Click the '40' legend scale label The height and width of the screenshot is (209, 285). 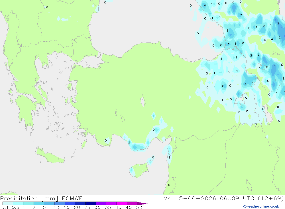click(119, 207)
